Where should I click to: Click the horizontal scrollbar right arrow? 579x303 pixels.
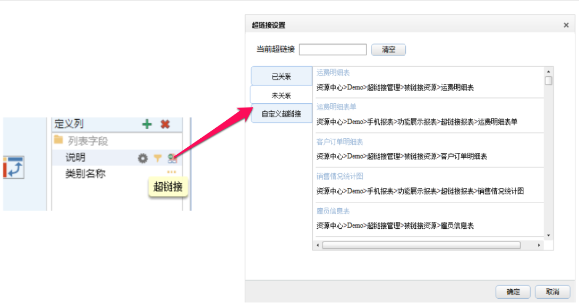pos(539,245)
